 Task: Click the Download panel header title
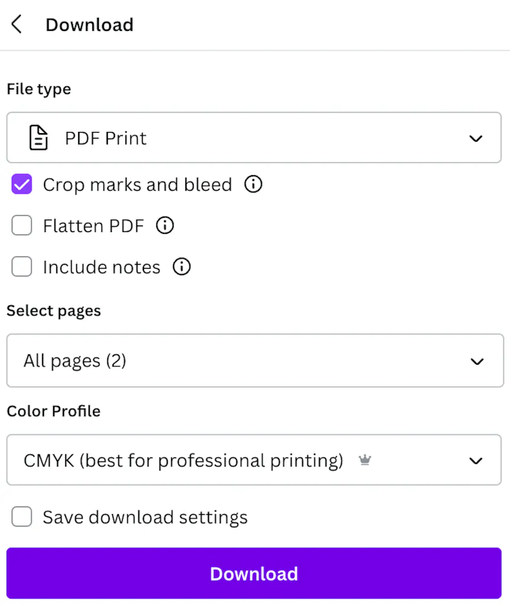pos(89,25)
